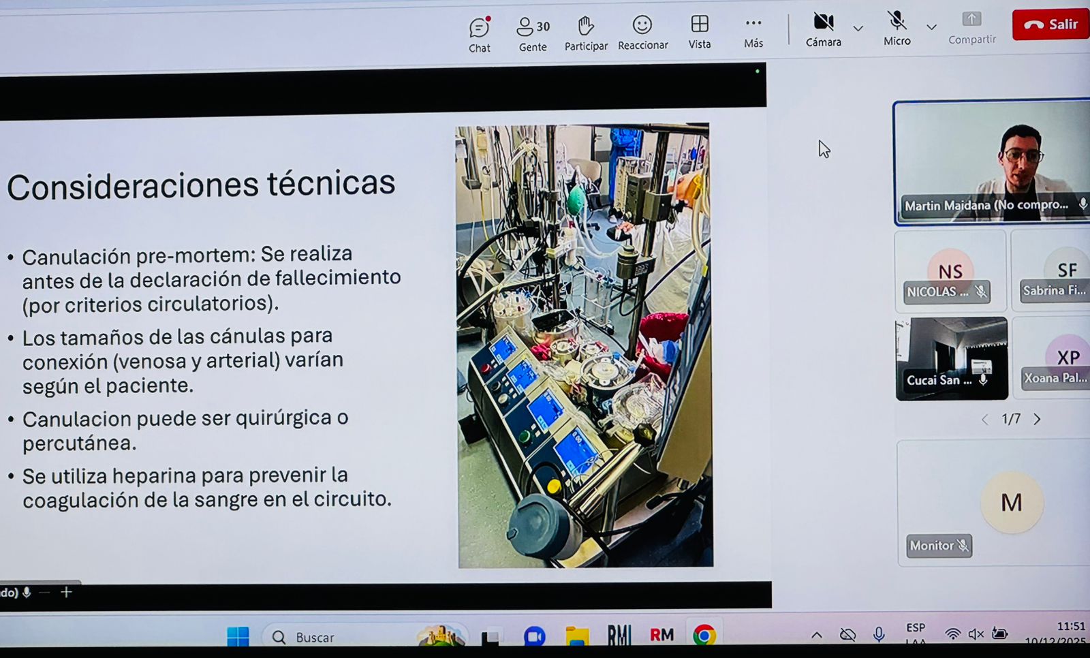Viewport: 1090px width, 658px height.
Task: Show hidden system tray icons
Action: coord(816,636)
